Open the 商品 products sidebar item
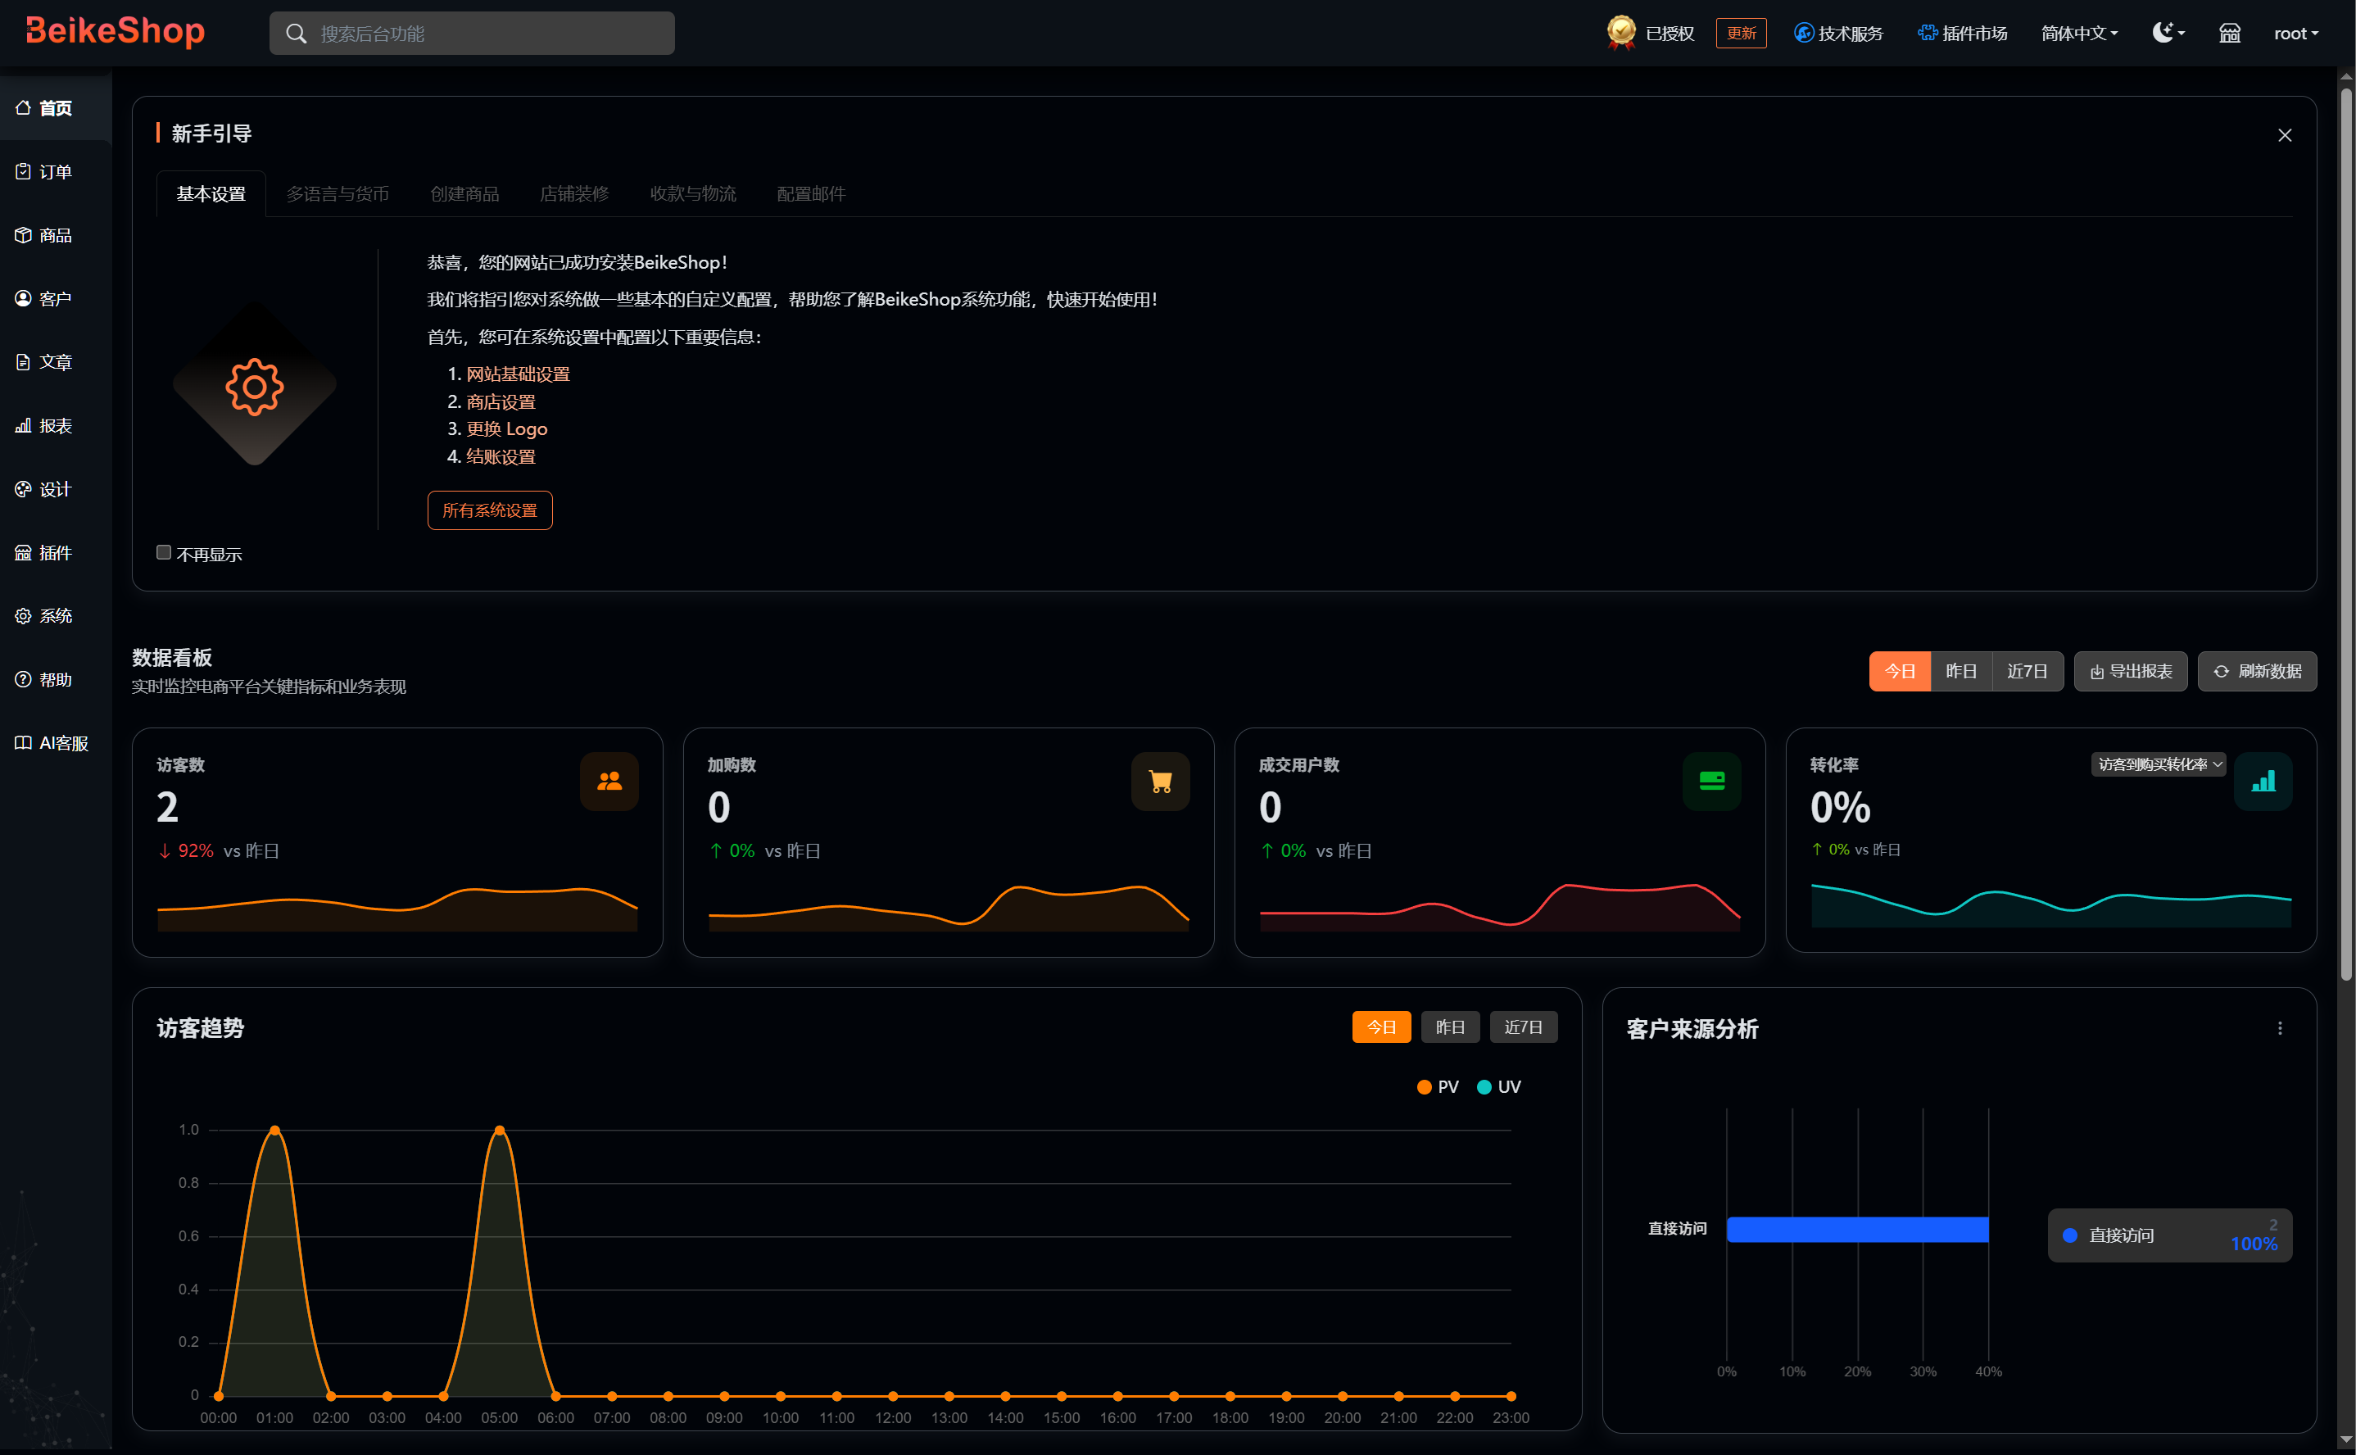Screen dimensions: 2356x1455 pyautogui.click(x=56, y=235)
